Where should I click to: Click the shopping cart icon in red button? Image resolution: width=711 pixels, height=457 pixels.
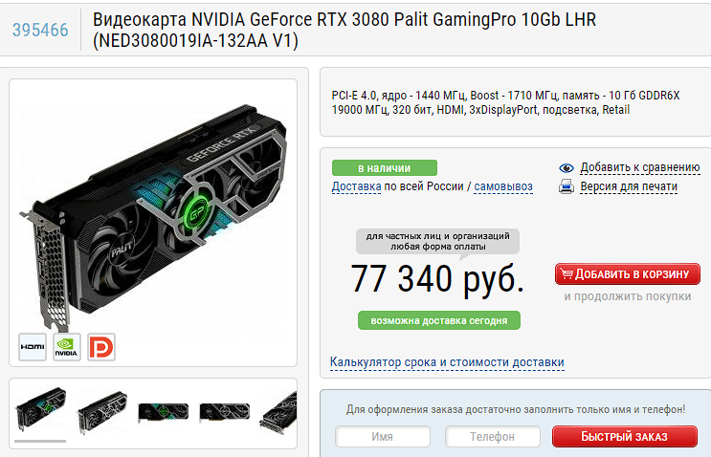[x=567, y=273]
